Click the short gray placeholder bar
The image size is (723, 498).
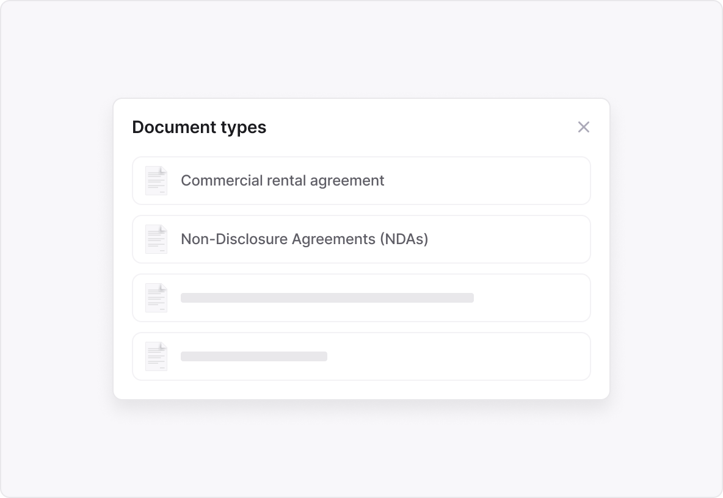(253, 356)
